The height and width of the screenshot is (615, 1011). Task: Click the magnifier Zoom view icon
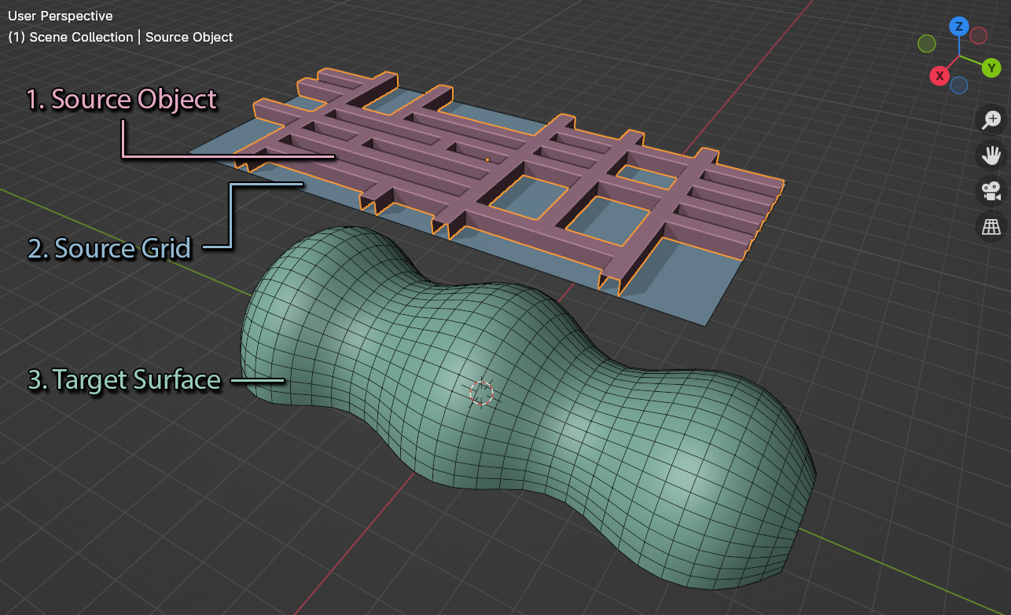(x=991, y=119)
